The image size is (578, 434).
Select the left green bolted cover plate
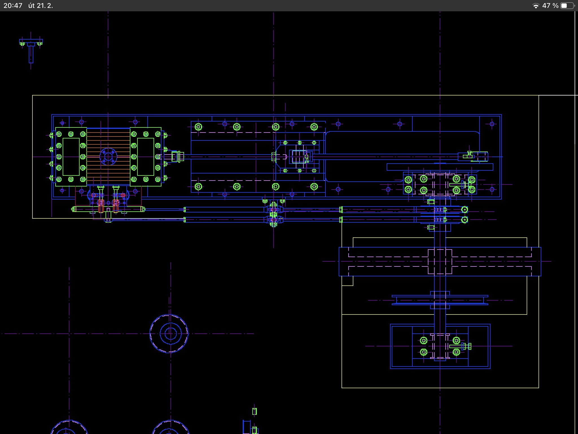tap(71, 157)
